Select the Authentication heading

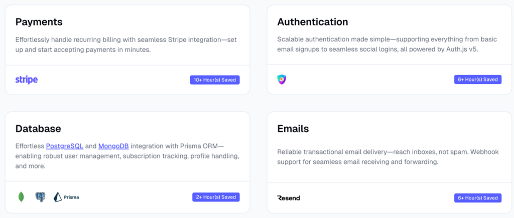(x=312, y=22)
